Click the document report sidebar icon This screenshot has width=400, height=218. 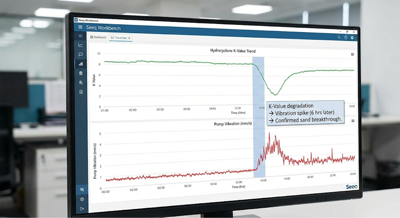(81, 92)
